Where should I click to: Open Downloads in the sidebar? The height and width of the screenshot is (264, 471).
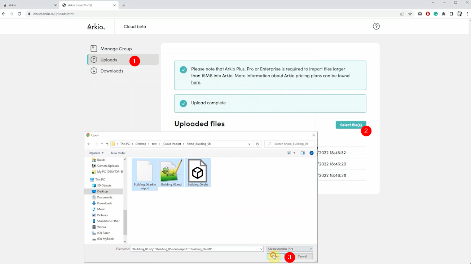point(123,71)
